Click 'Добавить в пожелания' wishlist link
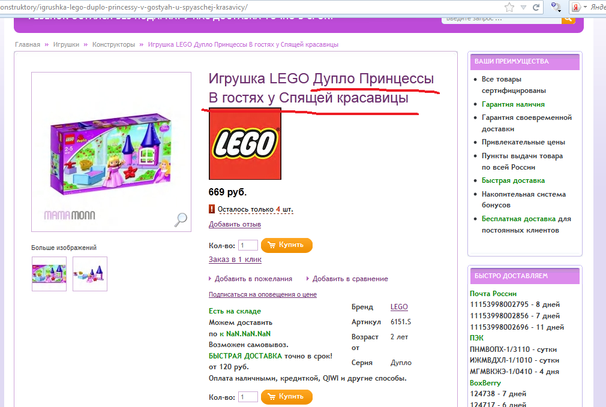This screenshot has height=407, width=606. point(253,279)
